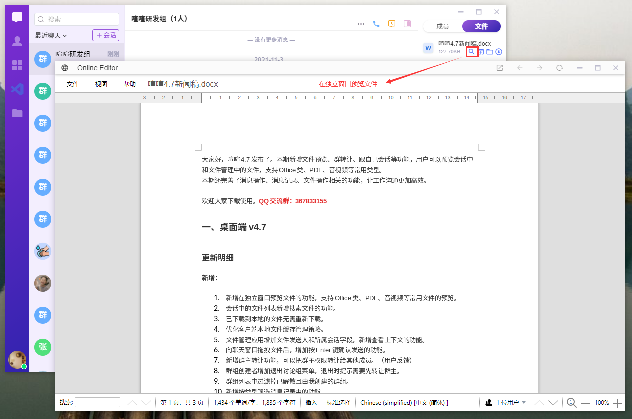Open the file folder sidebar icon

pyautogui.click(x=17, y=113)
